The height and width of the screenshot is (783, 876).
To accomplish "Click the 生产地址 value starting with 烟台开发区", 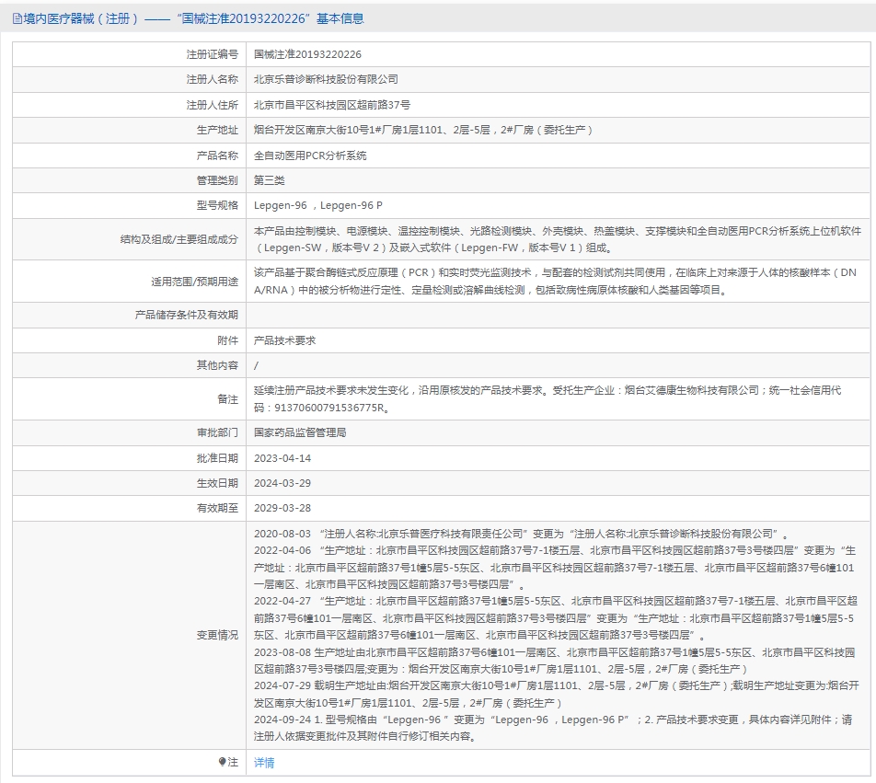I will point(423,130).
